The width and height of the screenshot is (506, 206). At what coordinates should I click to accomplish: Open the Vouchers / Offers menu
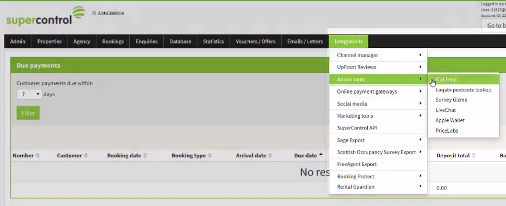[x=256, y=41]
